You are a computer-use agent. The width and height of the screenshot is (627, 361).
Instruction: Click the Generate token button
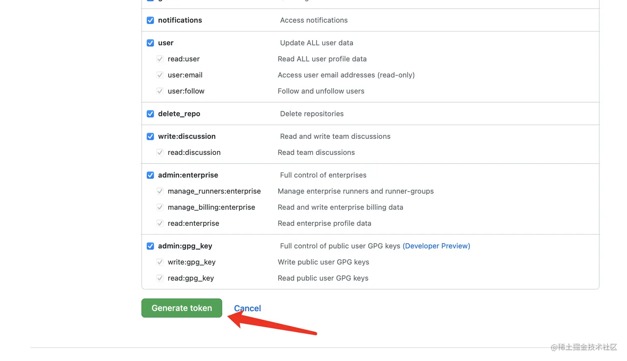182,308
